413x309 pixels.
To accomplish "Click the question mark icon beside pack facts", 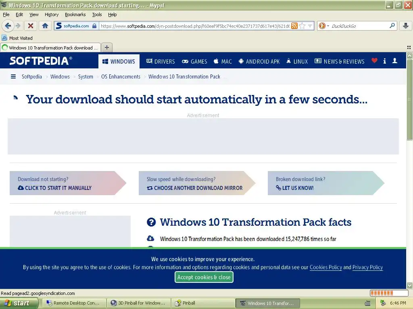I will click(151, 222).
